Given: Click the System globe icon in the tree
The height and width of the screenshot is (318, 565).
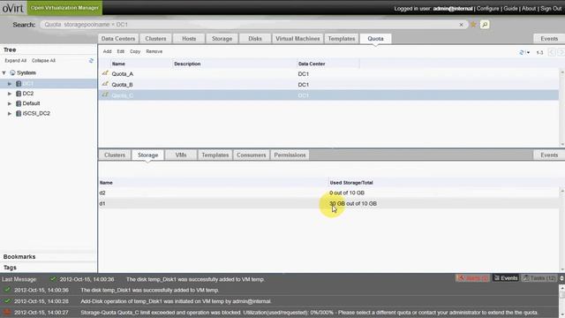Looking at the screenshot, I should click(12, 72).
